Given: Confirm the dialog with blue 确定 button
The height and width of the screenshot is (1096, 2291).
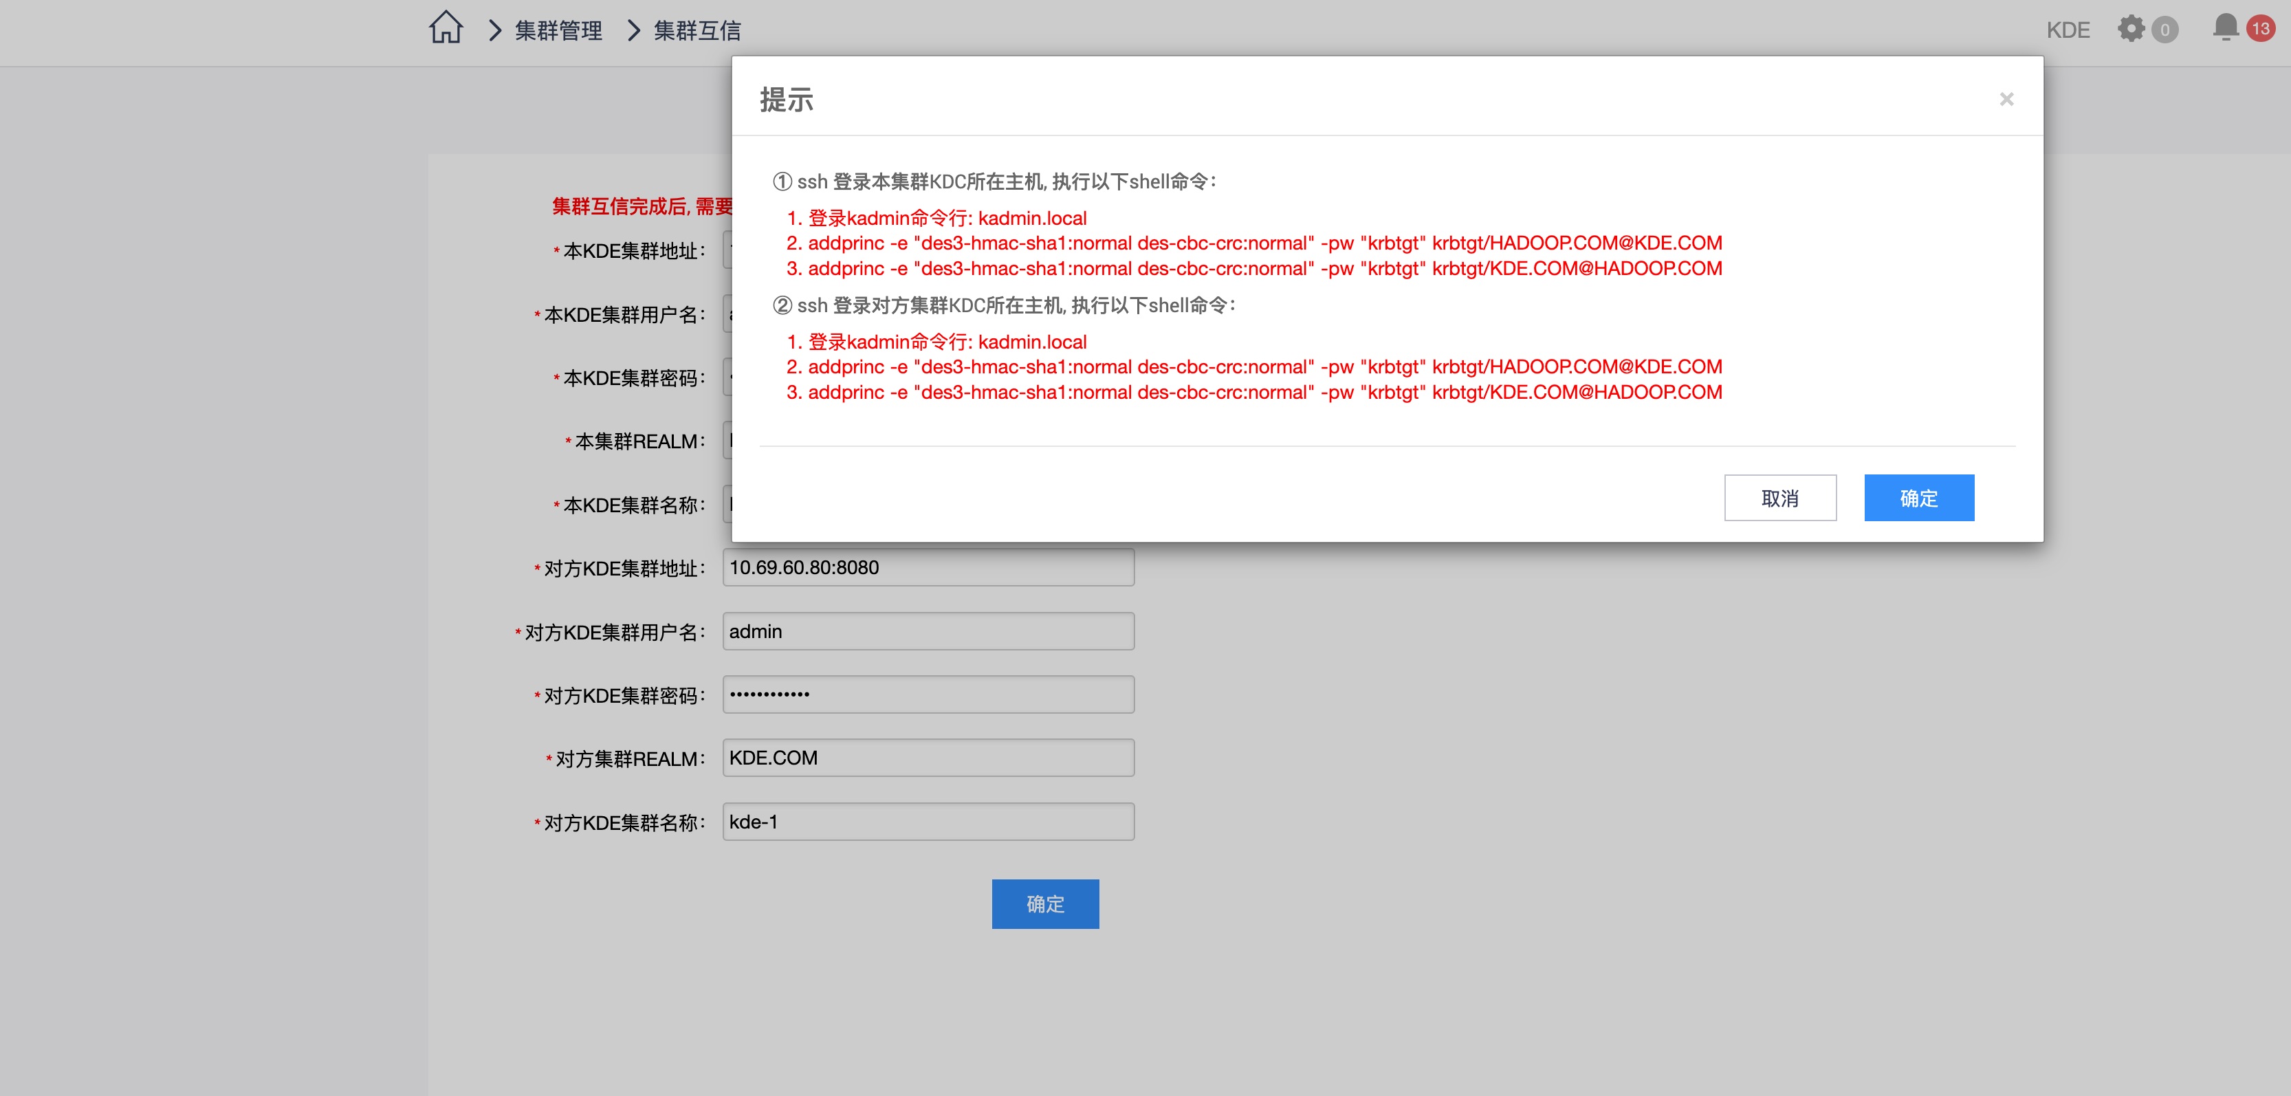Looking at the screenshot, I should pyautogui.click(x=1918, y=497).
